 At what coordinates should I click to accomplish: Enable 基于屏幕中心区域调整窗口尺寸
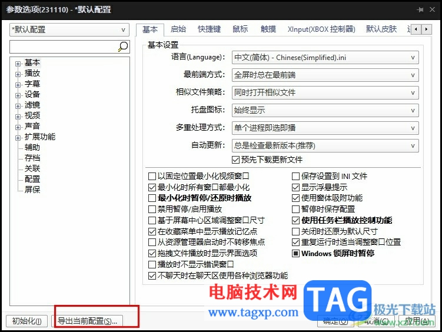pyautogui.click(x=152, y=220)
